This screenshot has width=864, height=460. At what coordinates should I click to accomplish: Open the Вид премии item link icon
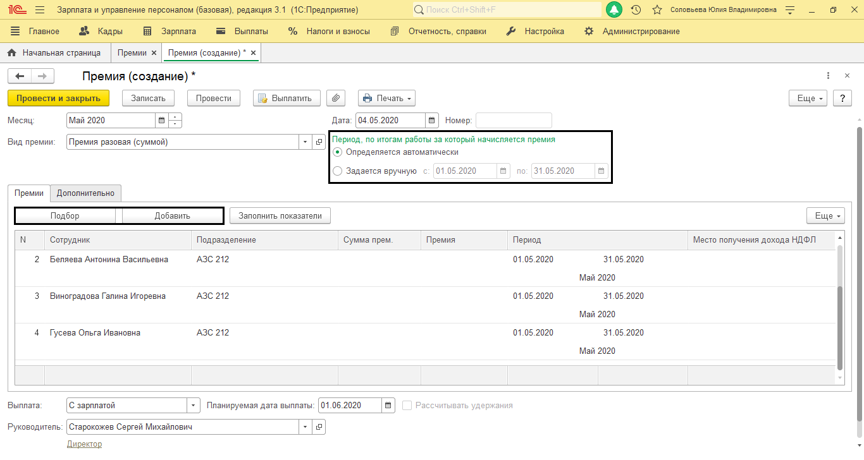pyautogui.click(x=319, y=142)
